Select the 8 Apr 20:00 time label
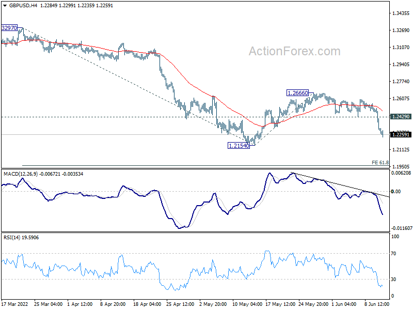Viewport: 413px width, 310px height. click(x=113, y=304)
